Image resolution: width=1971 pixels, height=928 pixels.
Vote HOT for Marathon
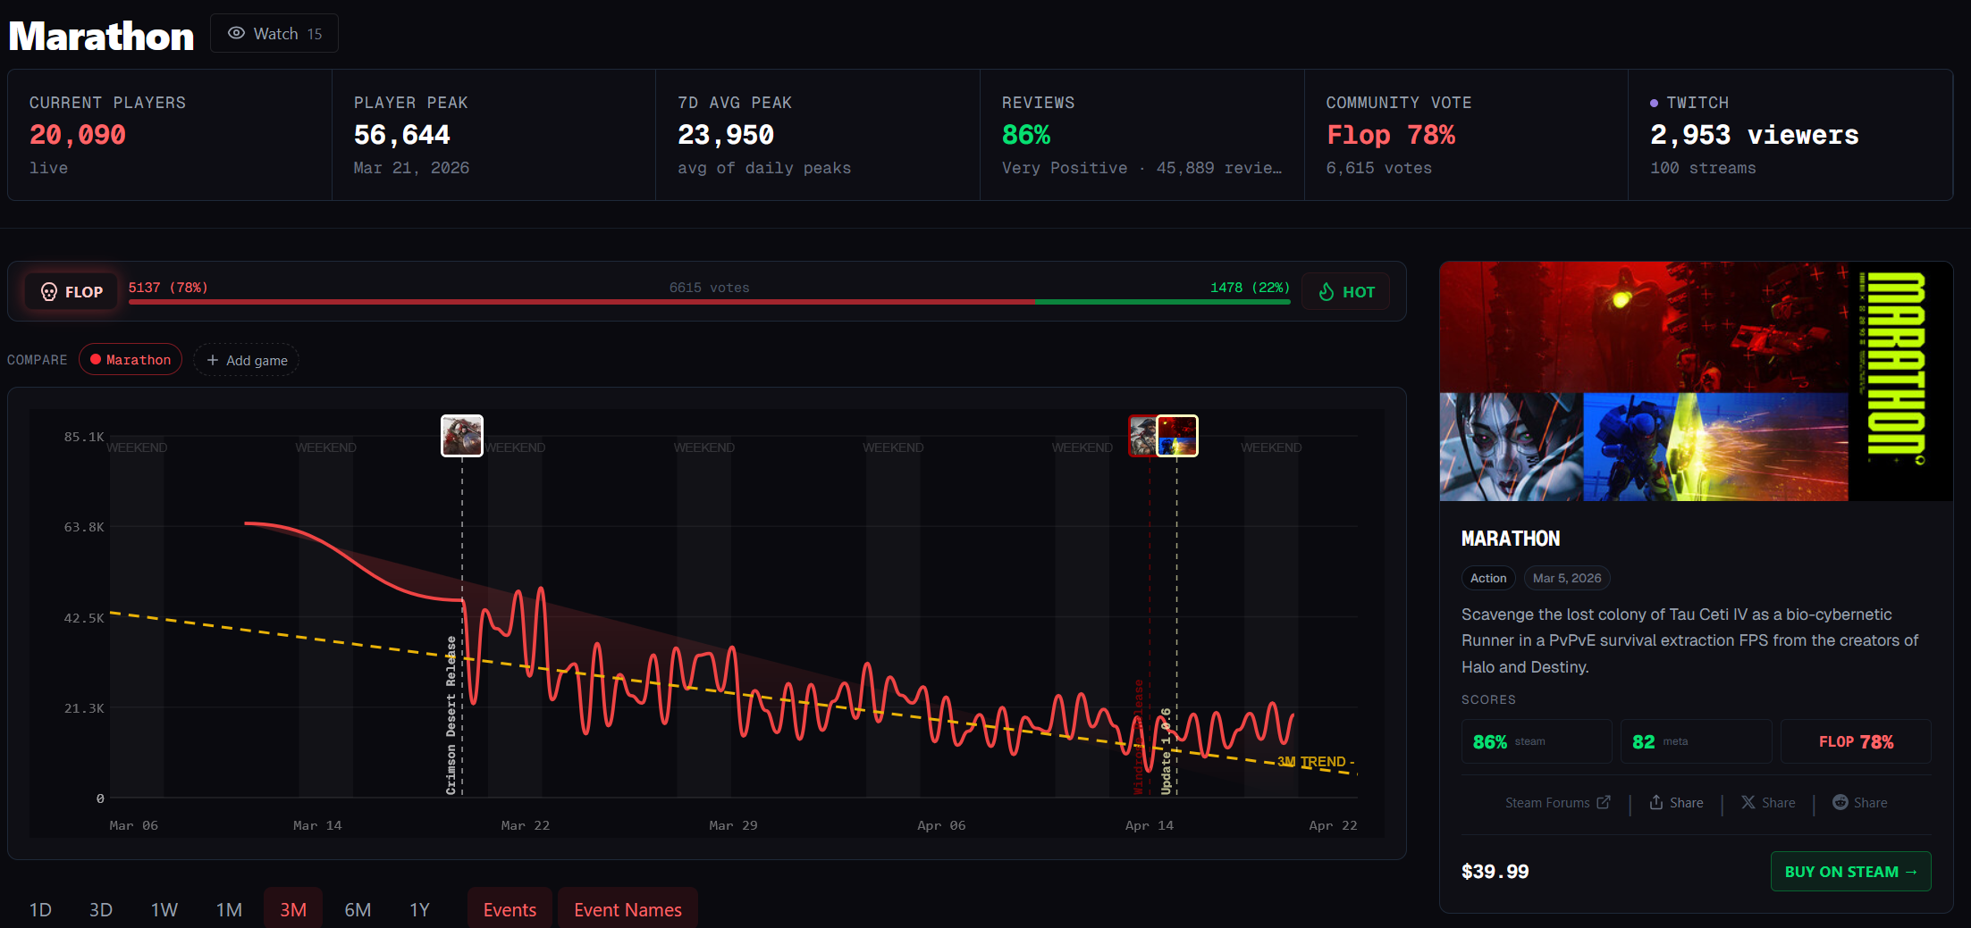(1346, 292)
